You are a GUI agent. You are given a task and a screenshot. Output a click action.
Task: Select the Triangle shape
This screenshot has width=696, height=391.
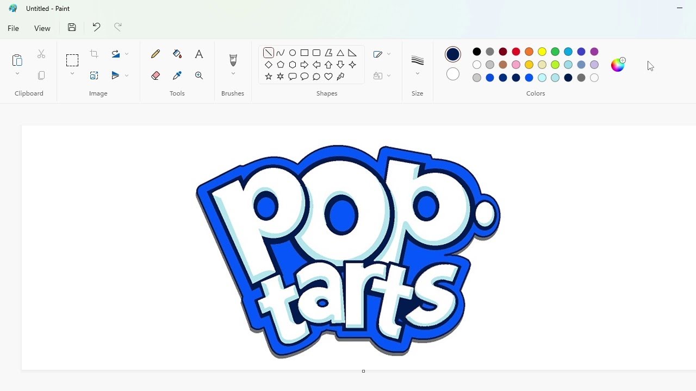(x=340, y=53)
